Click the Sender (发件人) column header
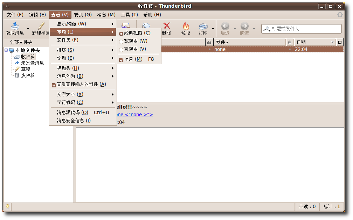Image resolution: width=353 pixels, height=220 pixels. [x=249, y=42]
